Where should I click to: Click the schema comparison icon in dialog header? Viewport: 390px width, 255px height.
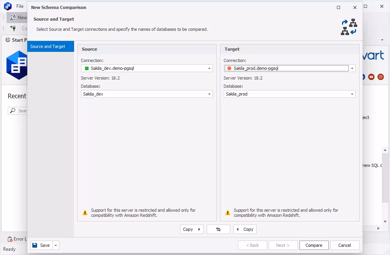click(x=349, y=27)
